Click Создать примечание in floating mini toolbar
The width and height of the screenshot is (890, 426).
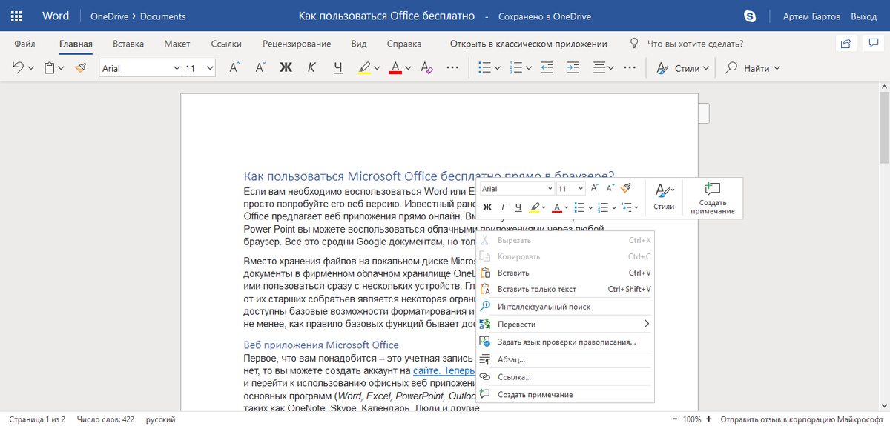click(712, 198)
